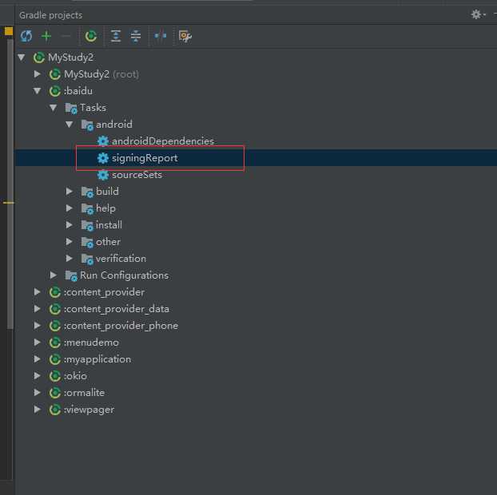Collapse the Tasks folder

54,108
